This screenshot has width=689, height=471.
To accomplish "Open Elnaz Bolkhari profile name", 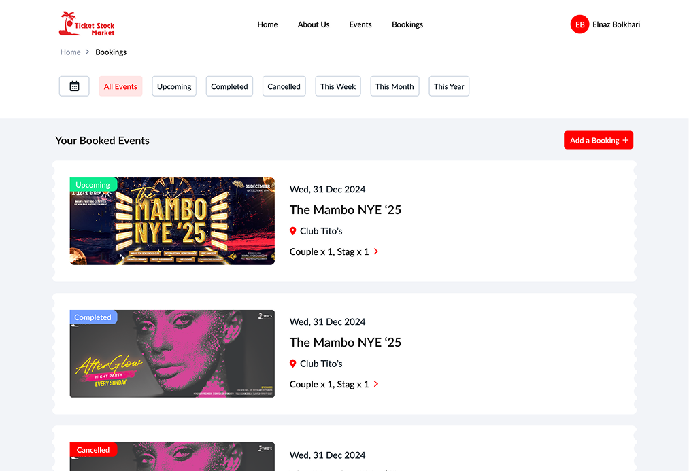I will (x=616, y=24).
